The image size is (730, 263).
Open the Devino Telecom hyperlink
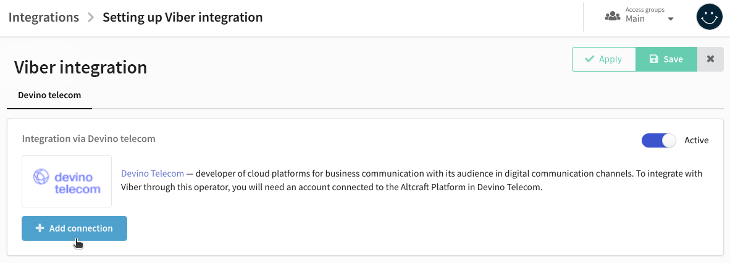pos(153,173)
